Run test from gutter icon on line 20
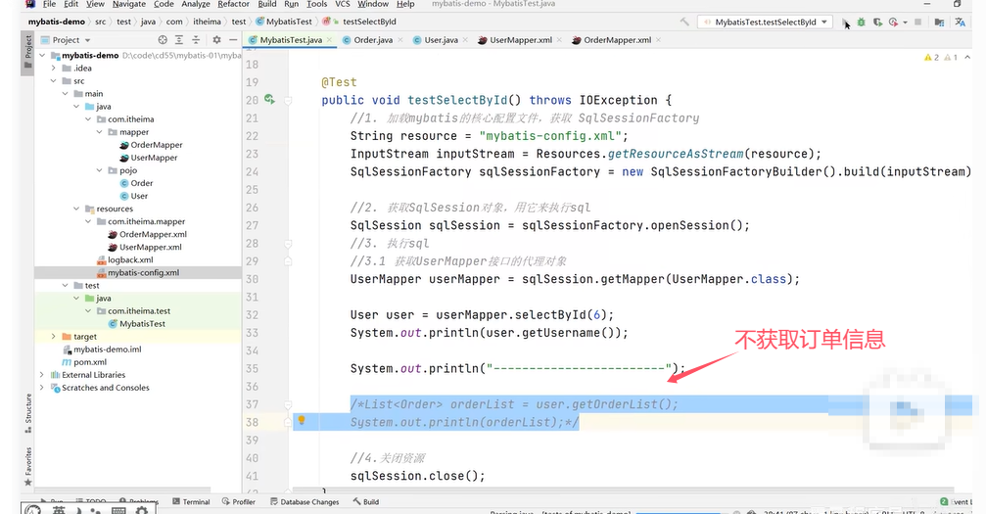Viewport: 986px width, 514px height. (x=269, y=100)
